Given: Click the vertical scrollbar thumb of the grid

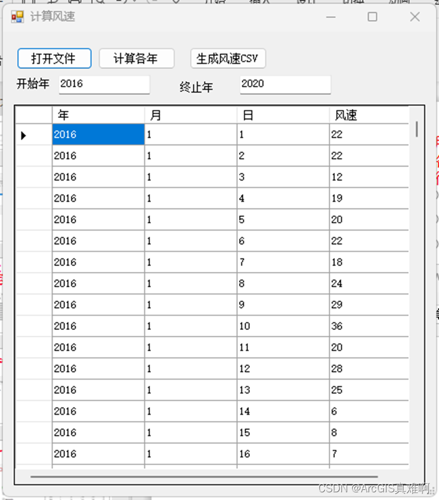Looking at the screenshot, I should coord(417,129).
